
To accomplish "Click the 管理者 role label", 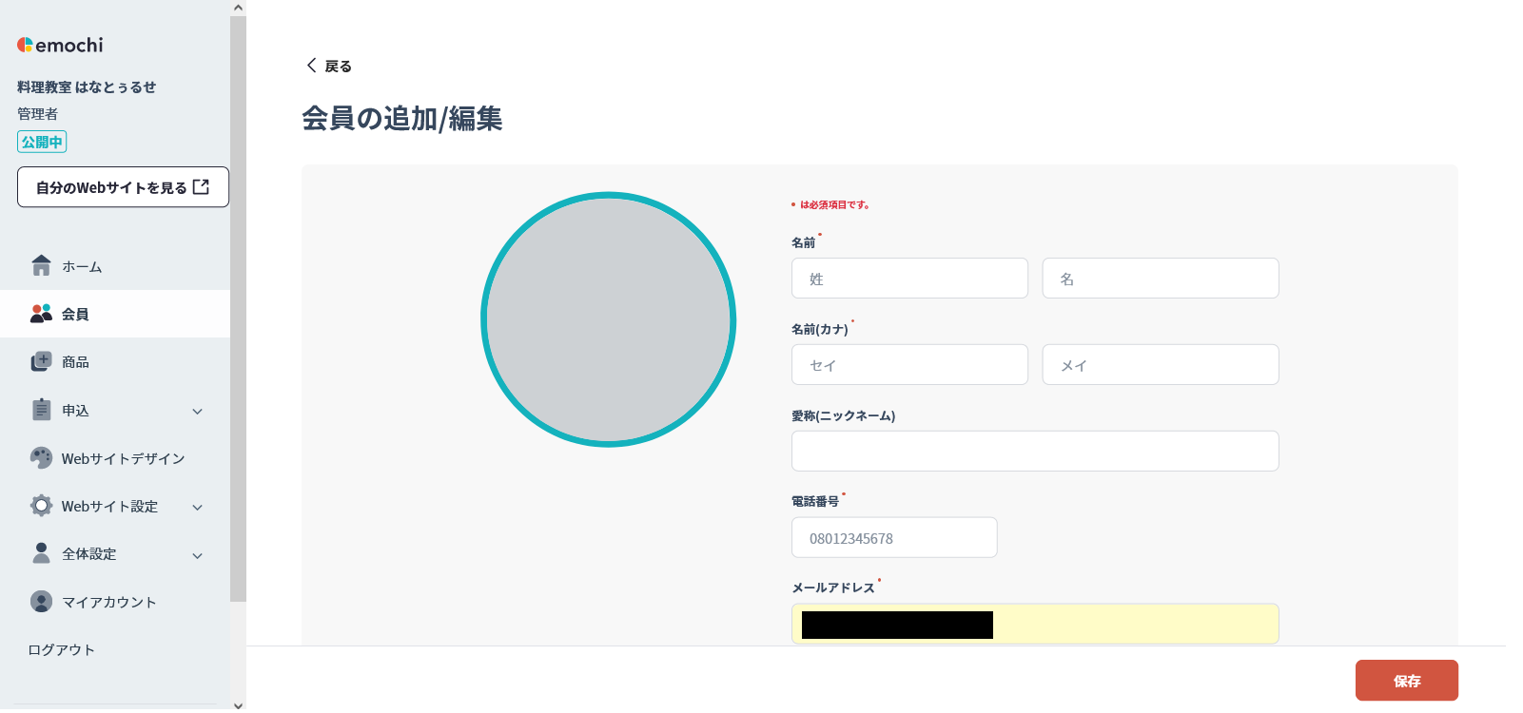I will point(37,113).
